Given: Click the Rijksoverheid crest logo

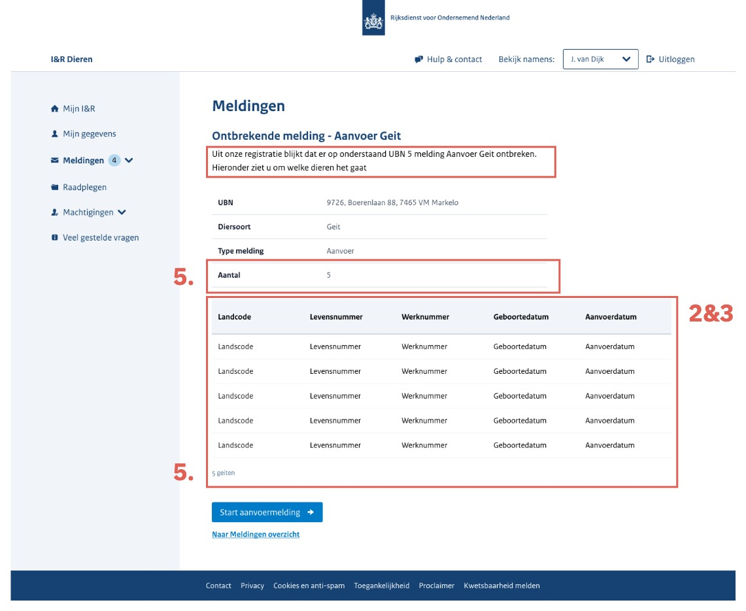Looking at the screenshot, I should click(373, 18).
